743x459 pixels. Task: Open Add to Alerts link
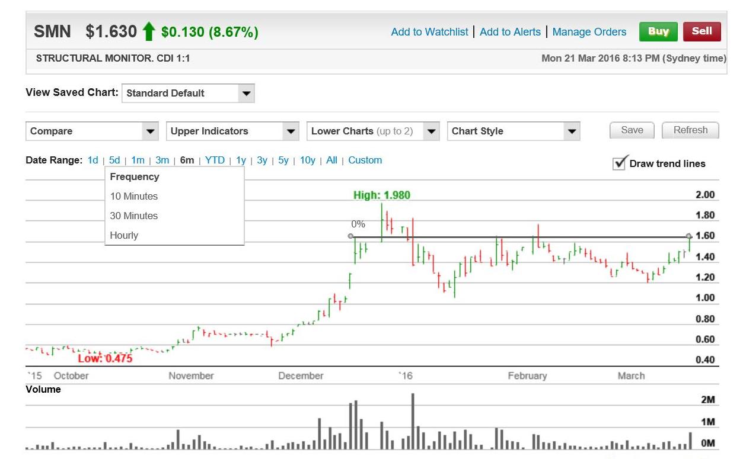pos(510,32)
